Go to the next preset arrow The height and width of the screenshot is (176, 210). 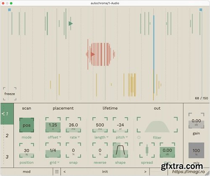tap(145, 172)
